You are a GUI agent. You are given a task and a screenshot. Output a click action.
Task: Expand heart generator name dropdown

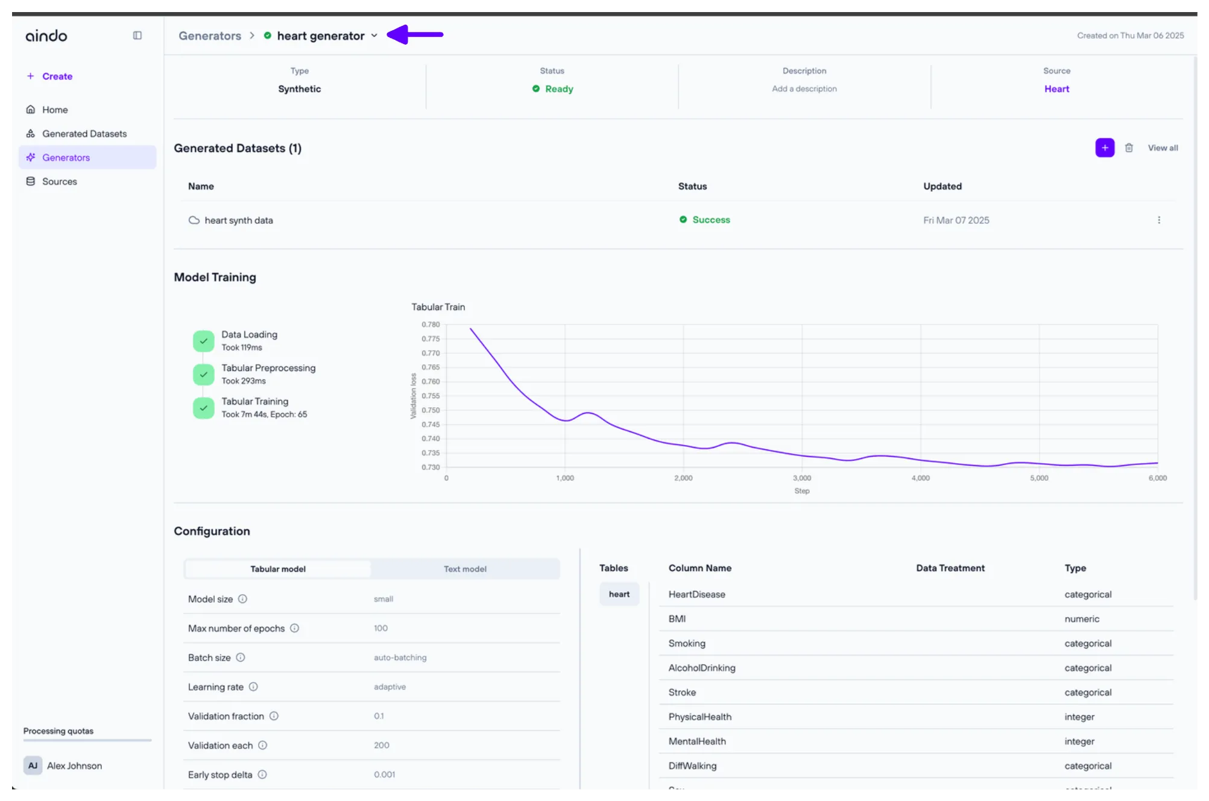coord(374,36)
